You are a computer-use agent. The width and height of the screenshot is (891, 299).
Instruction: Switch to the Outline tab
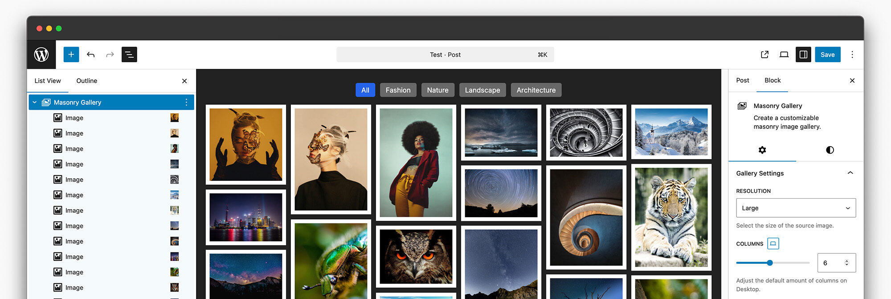click(86, 81)
